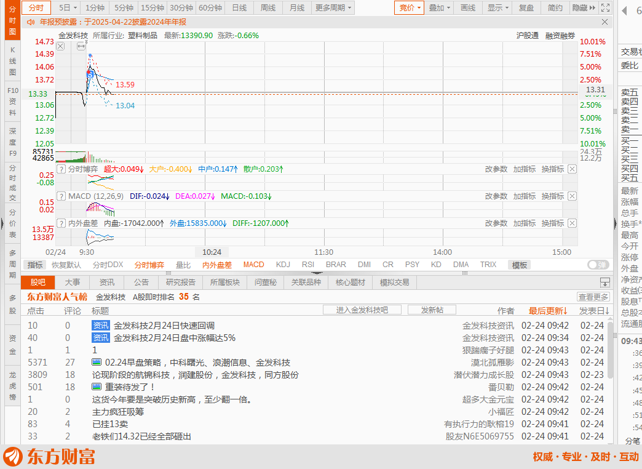Sort posts by 最后更新 column
Viewport: 642px width, 469px height.
pyautogui.click(x=548, y=311)
